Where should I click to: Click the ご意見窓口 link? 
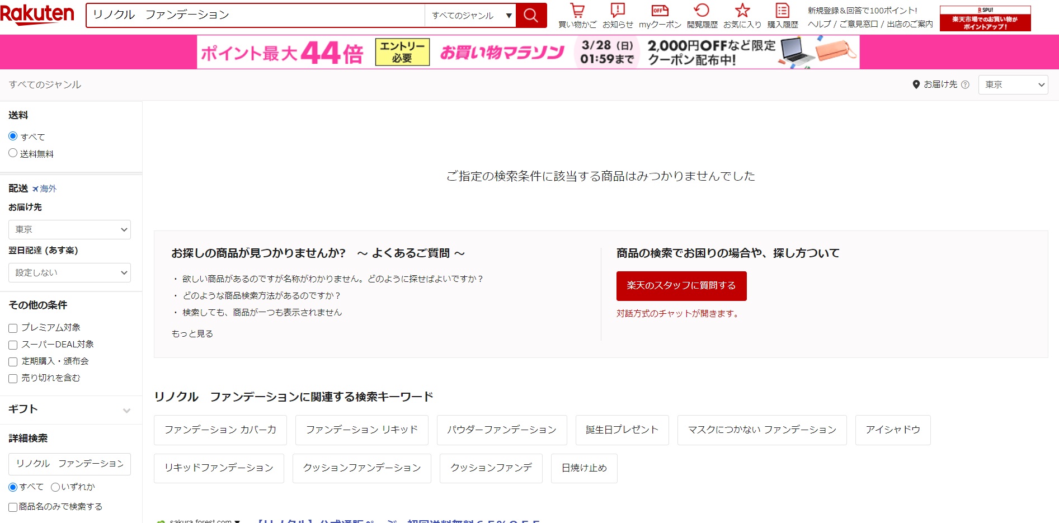point(859,24)
